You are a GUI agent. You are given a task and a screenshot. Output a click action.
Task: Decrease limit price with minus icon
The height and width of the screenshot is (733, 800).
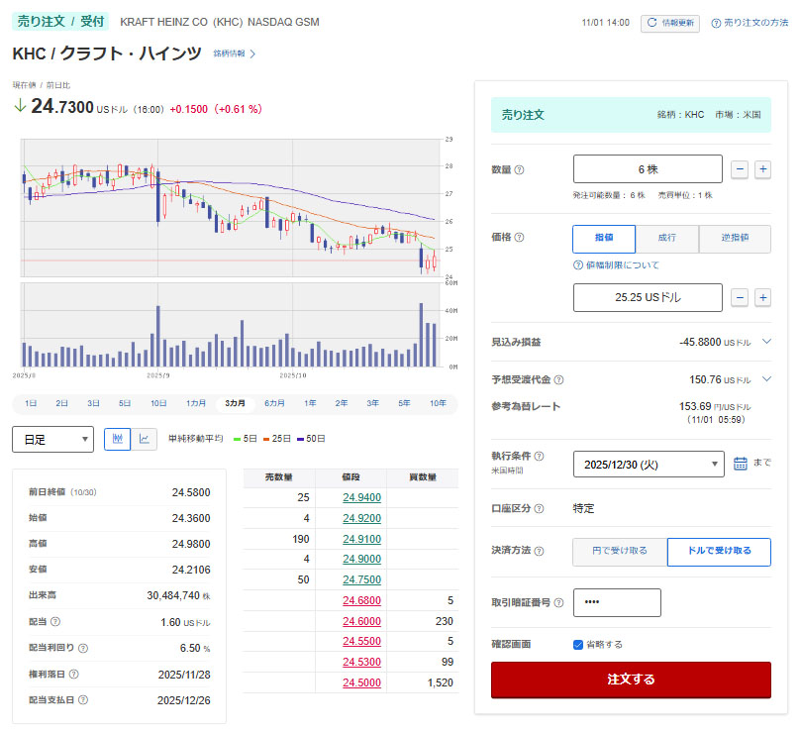coord(740,297)
